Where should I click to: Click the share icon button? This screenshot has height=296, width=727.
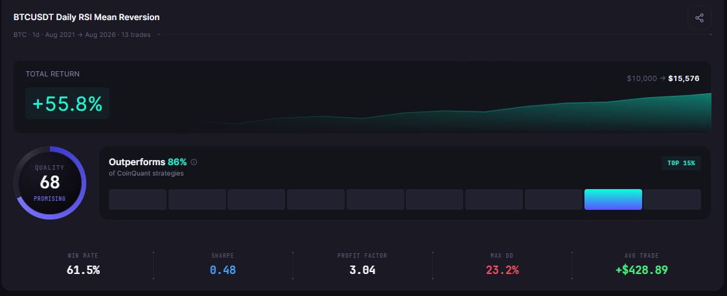click(x=699, y=18)
